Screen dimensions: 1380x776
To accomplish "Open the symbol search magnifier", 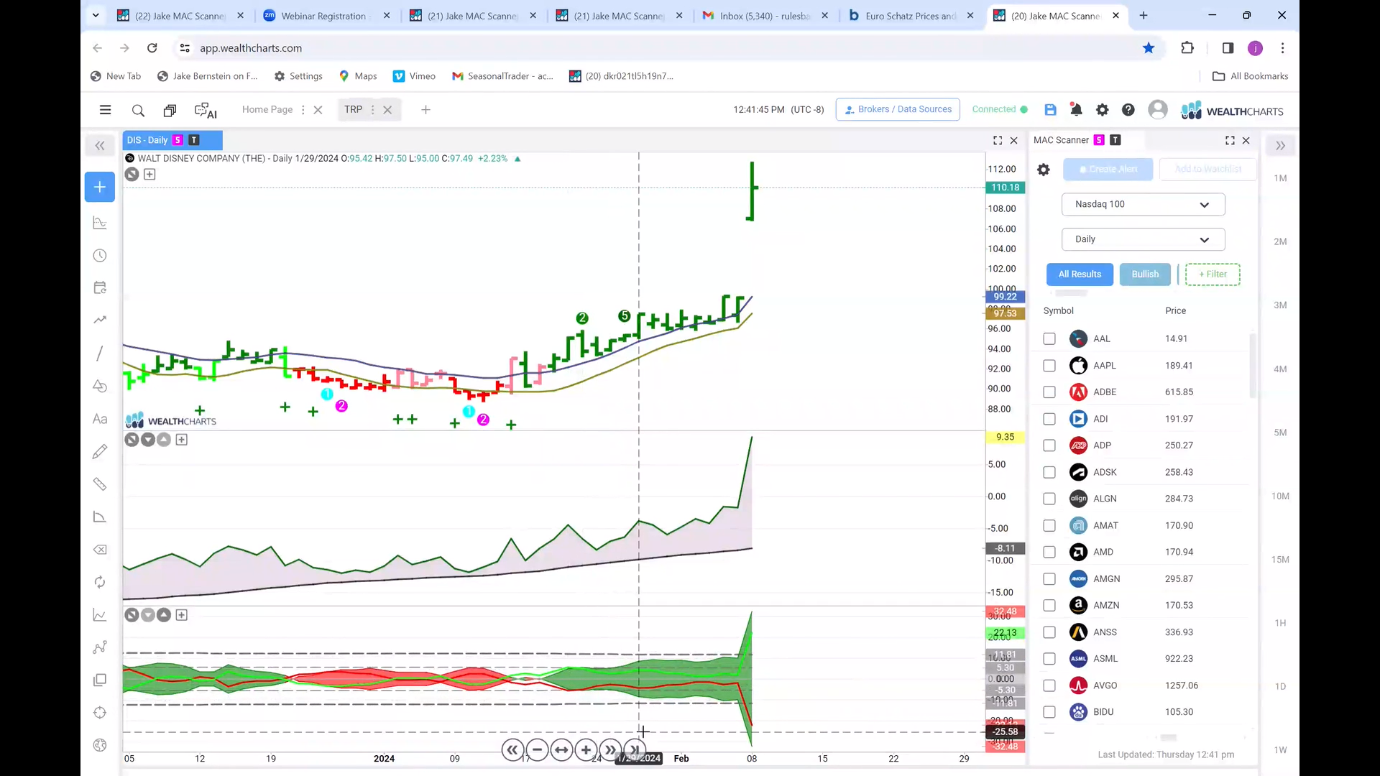I will click(138, 110).
